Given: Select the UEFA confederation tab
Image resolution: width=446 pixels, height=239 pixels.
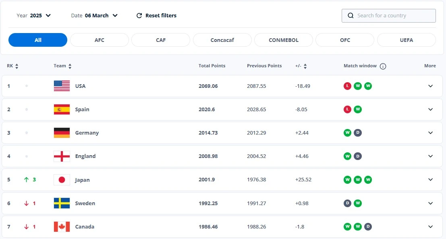Looking at the screenshot, I should pos(406,40).
